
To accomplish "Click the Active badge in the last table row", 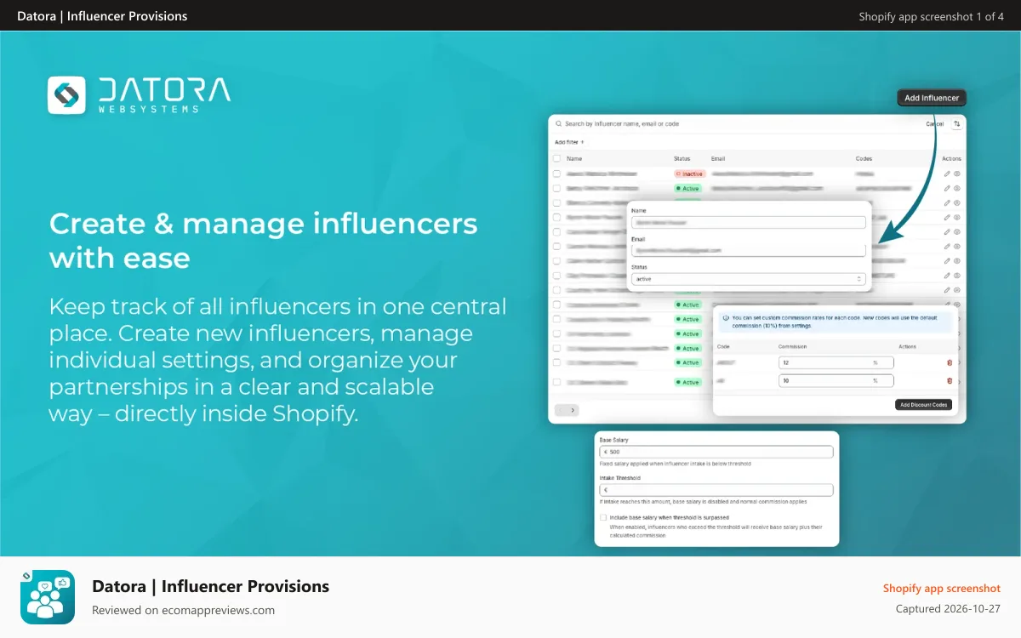I will [687, 382].
